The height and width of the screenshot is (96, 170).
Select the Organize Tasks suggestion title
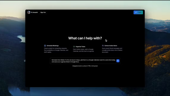[80, 47]
